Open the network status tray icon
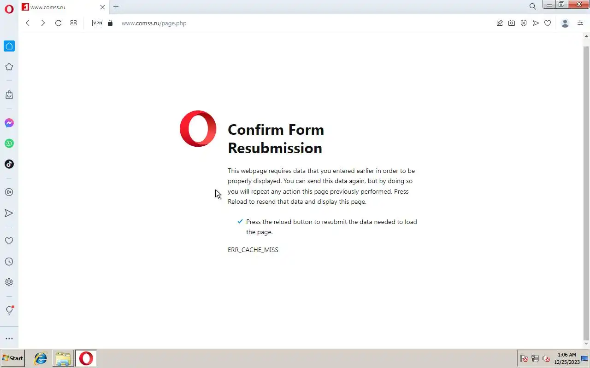590x368 pixels. coord(535,358)
